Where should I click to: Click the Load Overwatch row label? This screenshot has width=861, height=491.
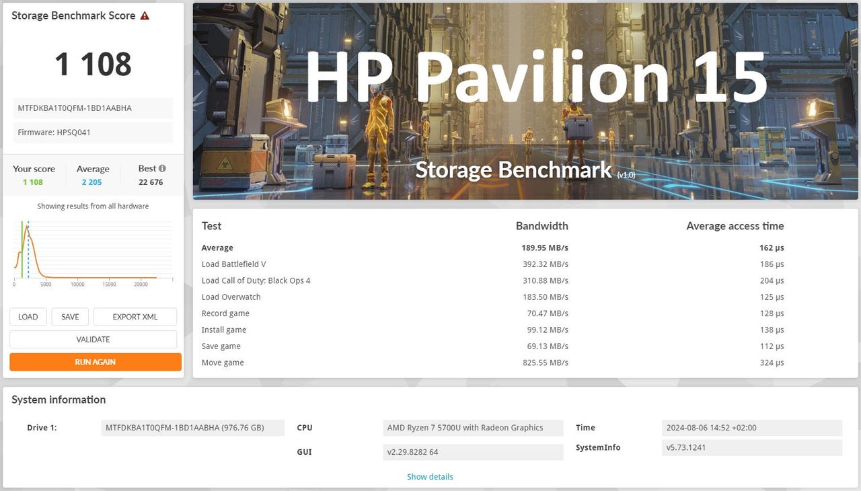231,297
